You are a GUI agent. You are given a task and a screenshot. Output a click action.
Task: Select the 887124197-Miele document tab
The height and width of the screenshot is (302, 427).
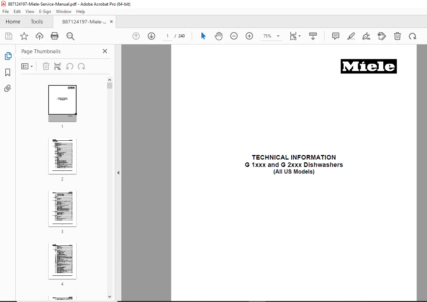[84, 22]
